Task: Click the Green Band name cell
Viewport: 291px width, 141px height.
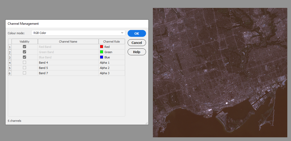Action: click(x=68, y=52)
